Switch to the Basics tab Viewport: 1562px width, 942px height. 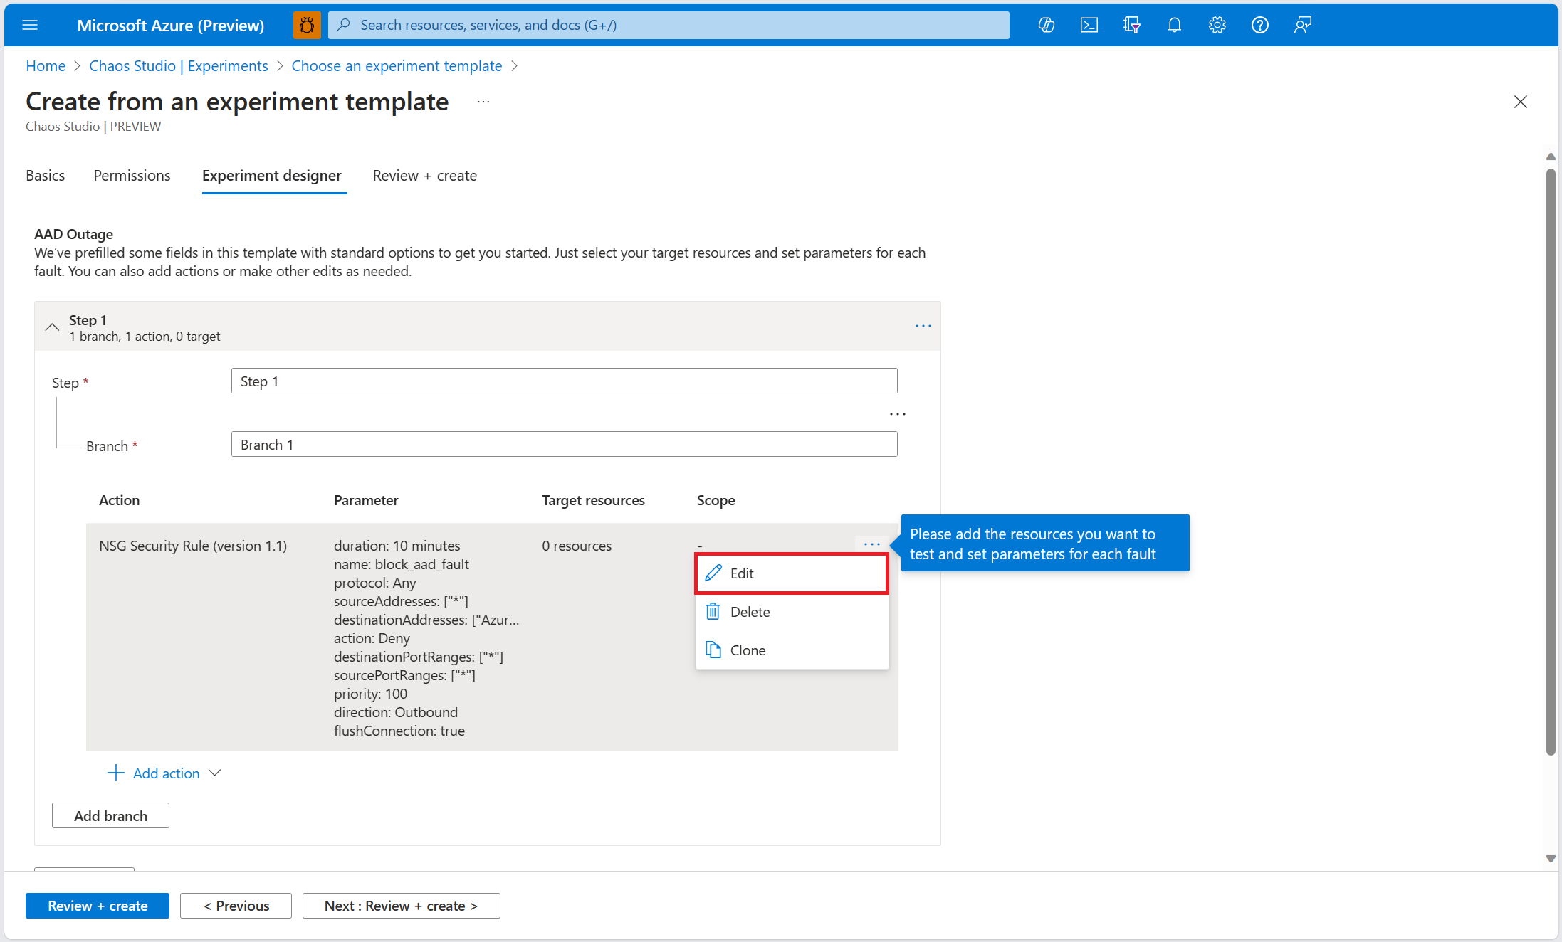(x=45, y=175)
